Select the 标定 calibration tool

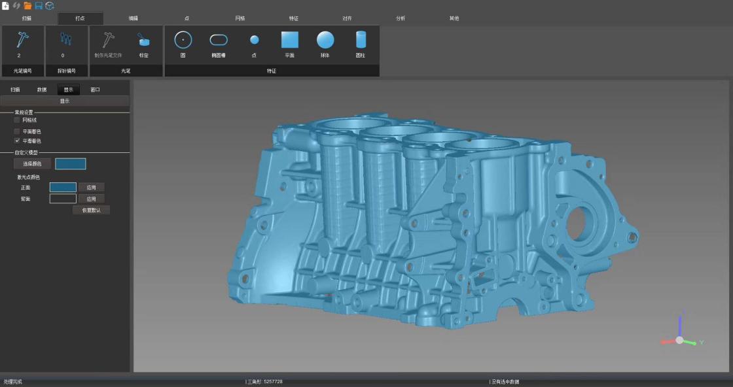(x=143, y=44)
